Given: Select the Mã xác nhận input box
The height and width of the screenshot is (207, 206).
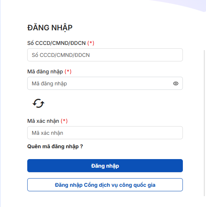Looking at the screenshot, I should tap(105, 133).
